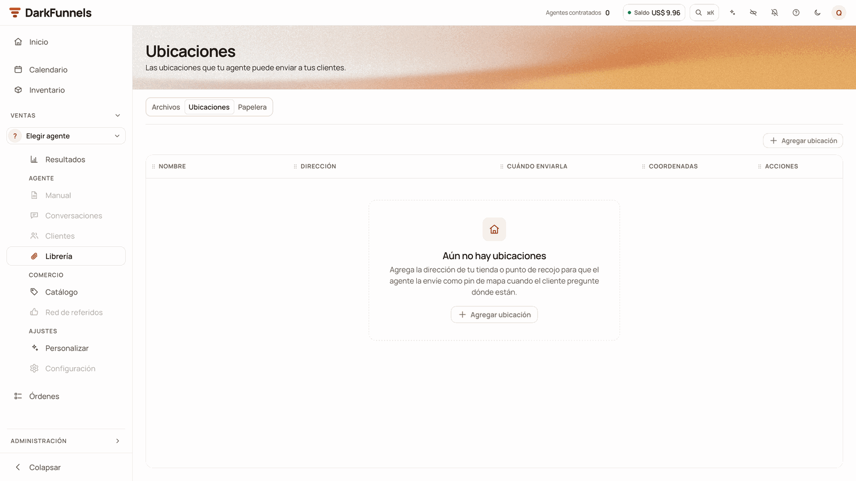This screenshot has height=481, width=856.
Task: Open Personalizar settings
Action: click(66, 348)
